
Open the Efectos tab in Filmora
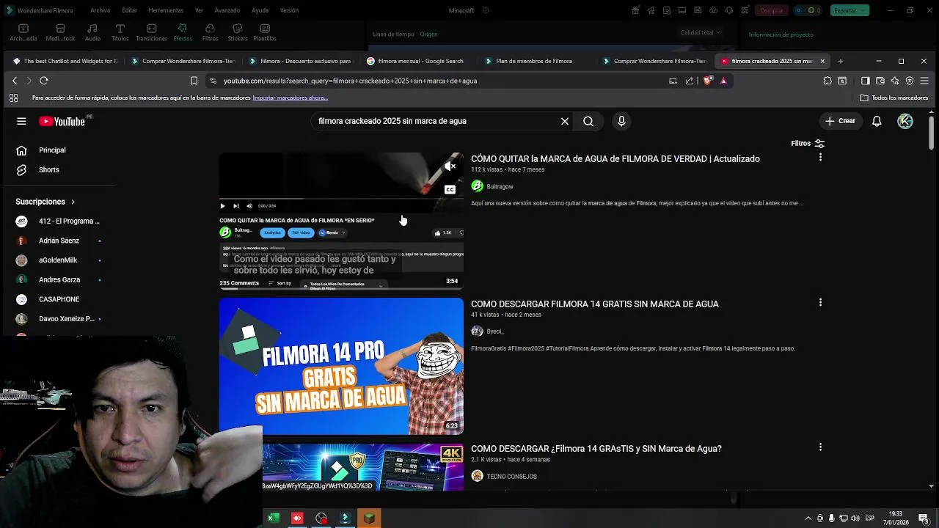[x=183, y=32]
